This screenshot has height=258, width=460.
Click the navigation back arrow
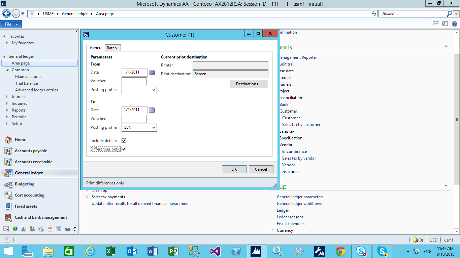(x=6, y=14)
